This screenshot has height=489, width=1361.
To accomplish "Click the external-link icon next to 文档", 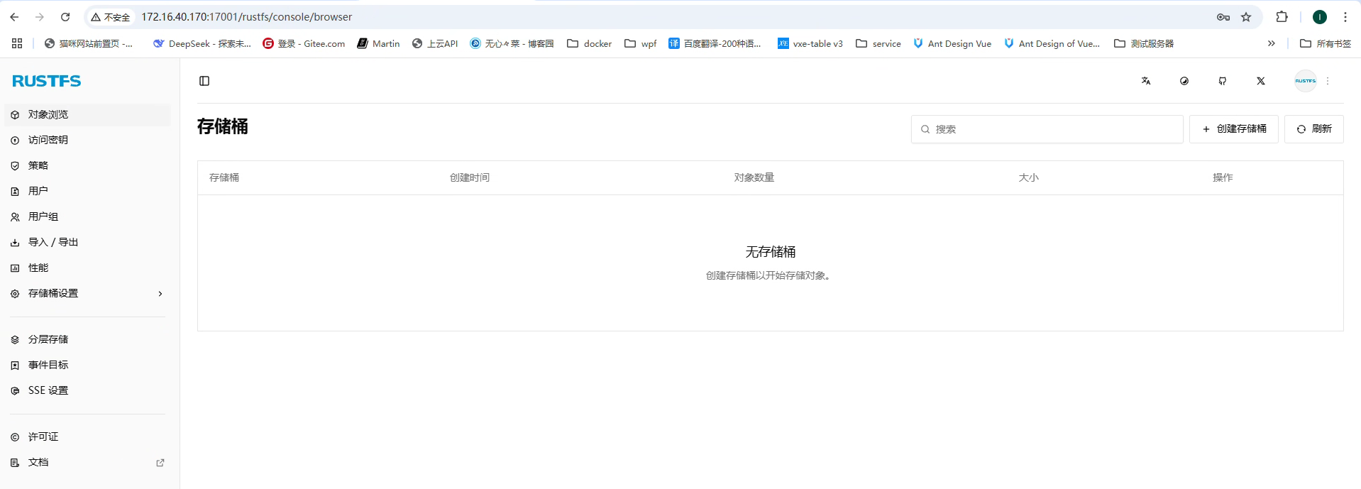I will (160, 462).
